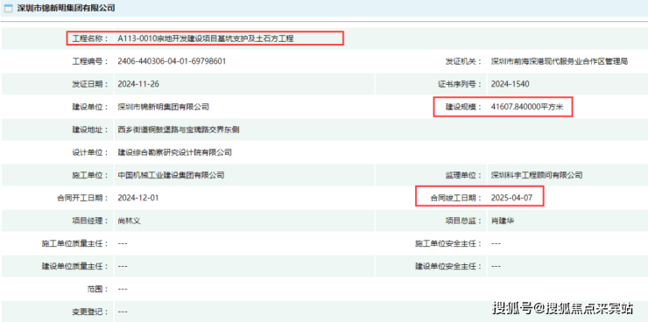Click the --- value beside 施工单位质量主任
This screenshot has width=648, height=322.
pyautogui.click(x=123, y=243)
